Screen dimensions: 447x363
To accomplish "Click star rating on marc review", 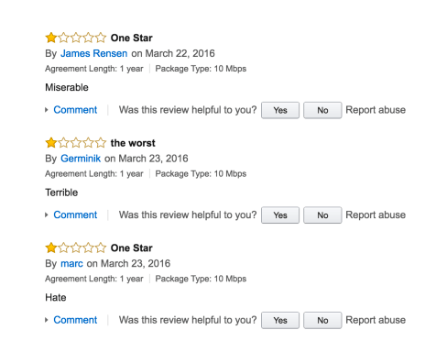I will tap(75, 247).
